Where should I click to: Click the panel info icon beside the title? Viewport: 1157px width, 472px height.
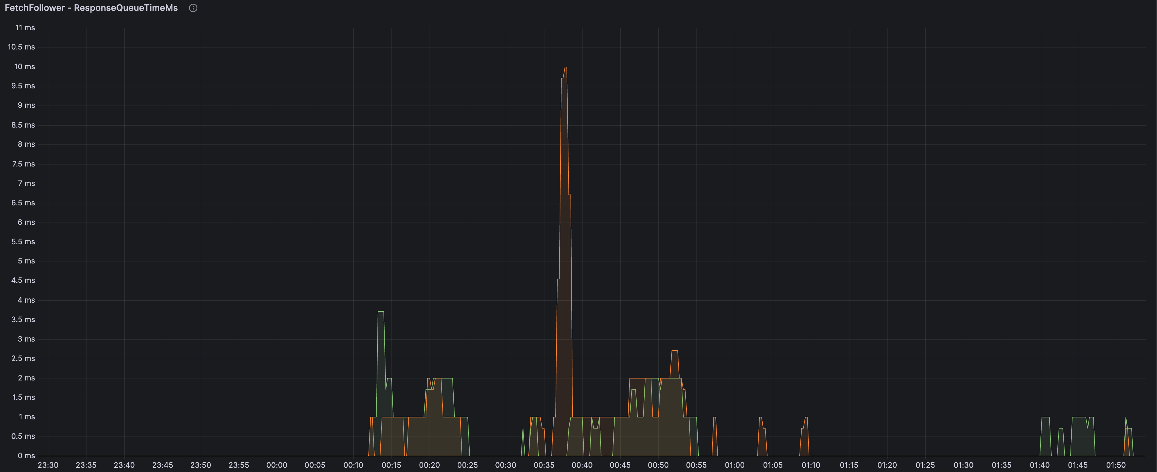pos(193,8)
